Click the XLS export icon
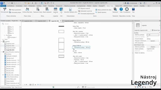Viewport: 161px width, 90px height. tap(61, 9)
